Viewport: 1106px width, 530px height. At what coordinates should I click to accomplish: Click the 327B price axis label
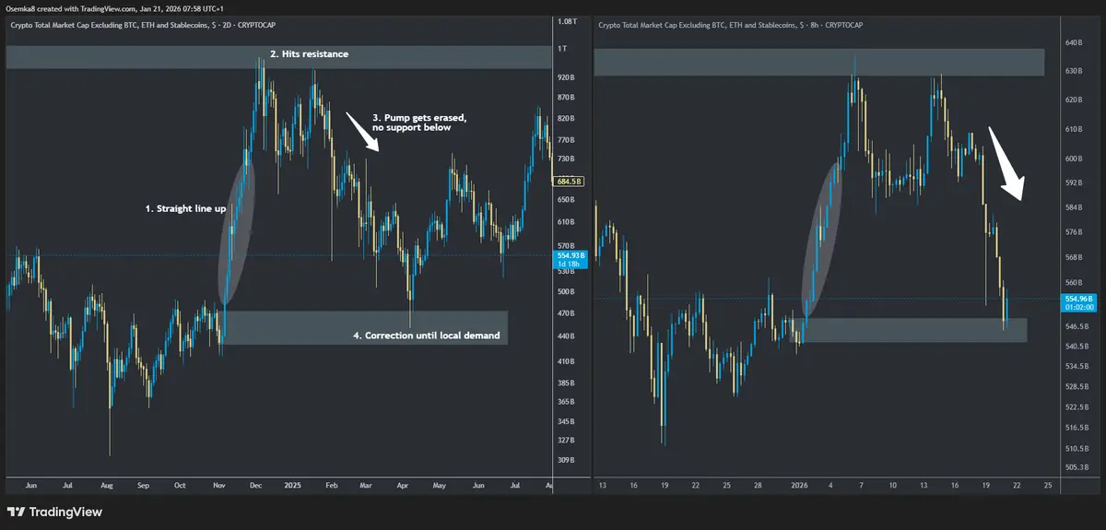[567, 440]
